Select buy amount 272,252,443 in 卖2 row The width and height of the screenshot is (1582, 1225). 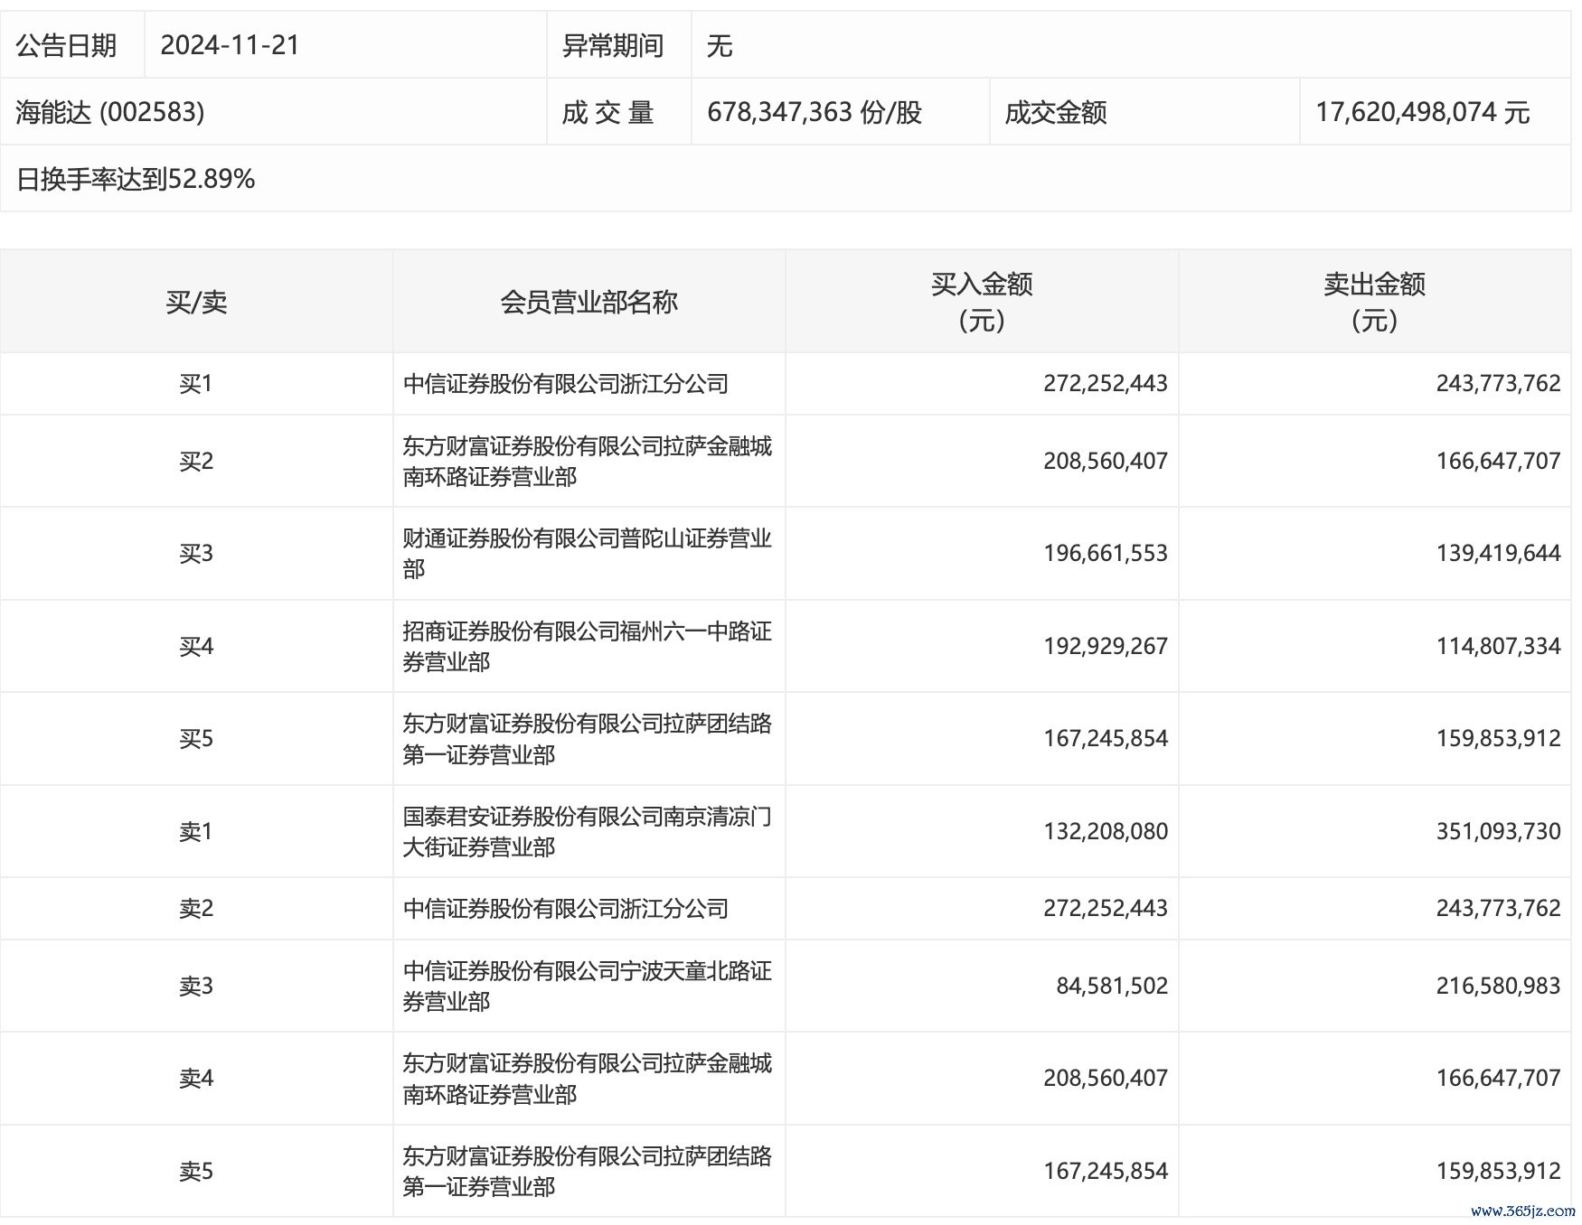(x=1106, y=908)
